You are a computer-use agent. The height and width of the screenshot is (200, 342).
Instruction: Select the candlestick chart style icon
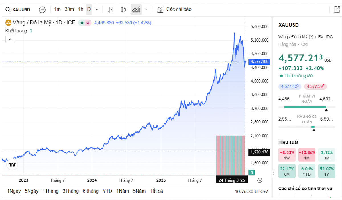click(123, 9)
